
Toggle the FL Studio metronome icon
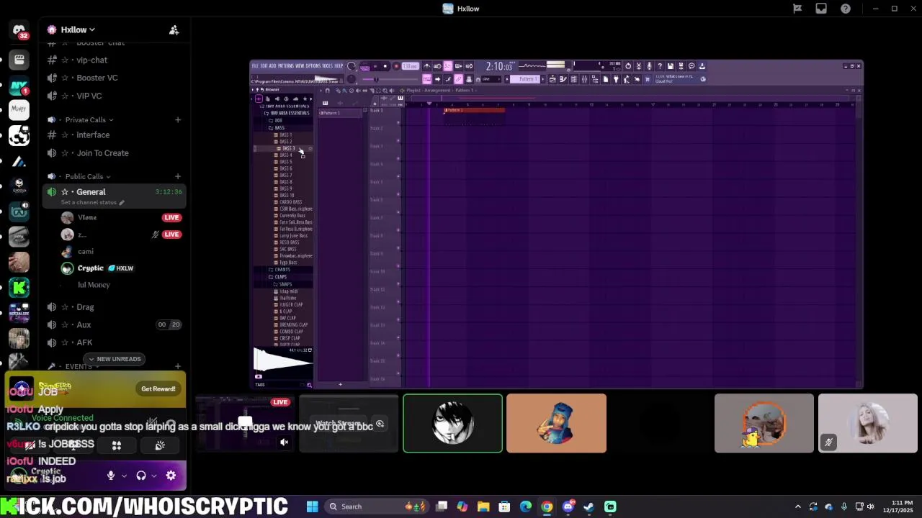(427, 65)
